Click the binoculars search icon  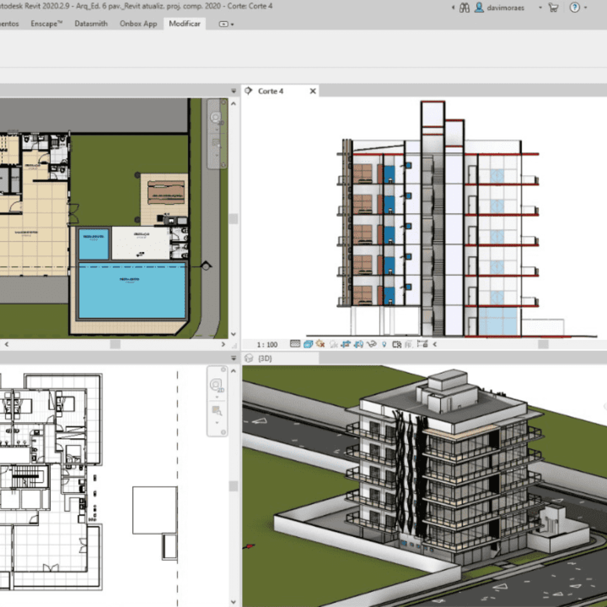pyautogui.click(x=464, y=8)
